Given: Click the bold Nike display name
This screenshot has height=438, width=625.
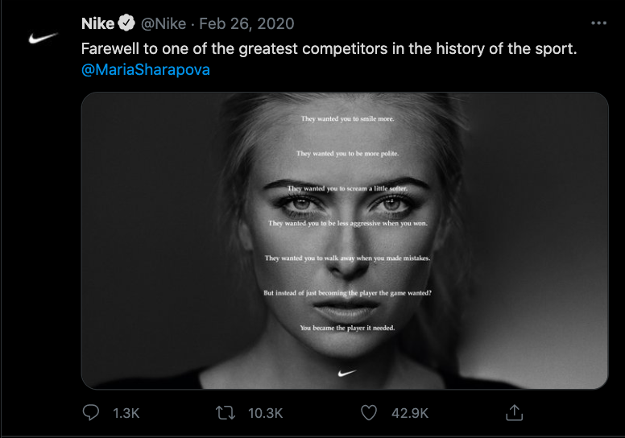Looking at the screenshot, I should [x=97, y=23].
